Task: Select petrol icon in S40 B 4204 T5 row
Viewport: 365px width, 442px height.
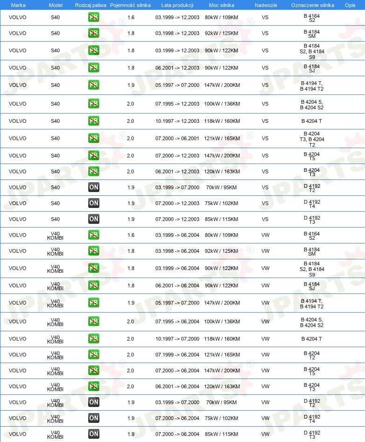Action: [x=93, y=156]
